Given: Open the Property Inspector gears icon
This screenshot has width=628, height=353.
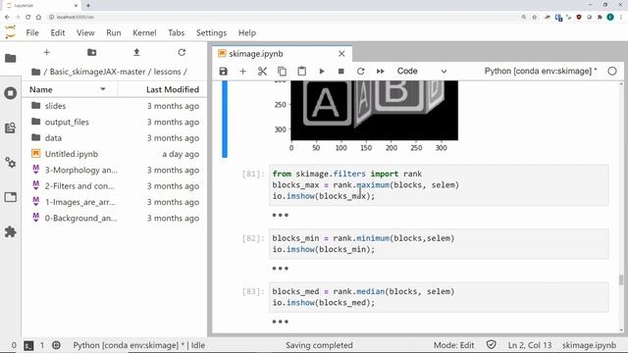Looking at the screenshot, I should (x=11, y=163).
